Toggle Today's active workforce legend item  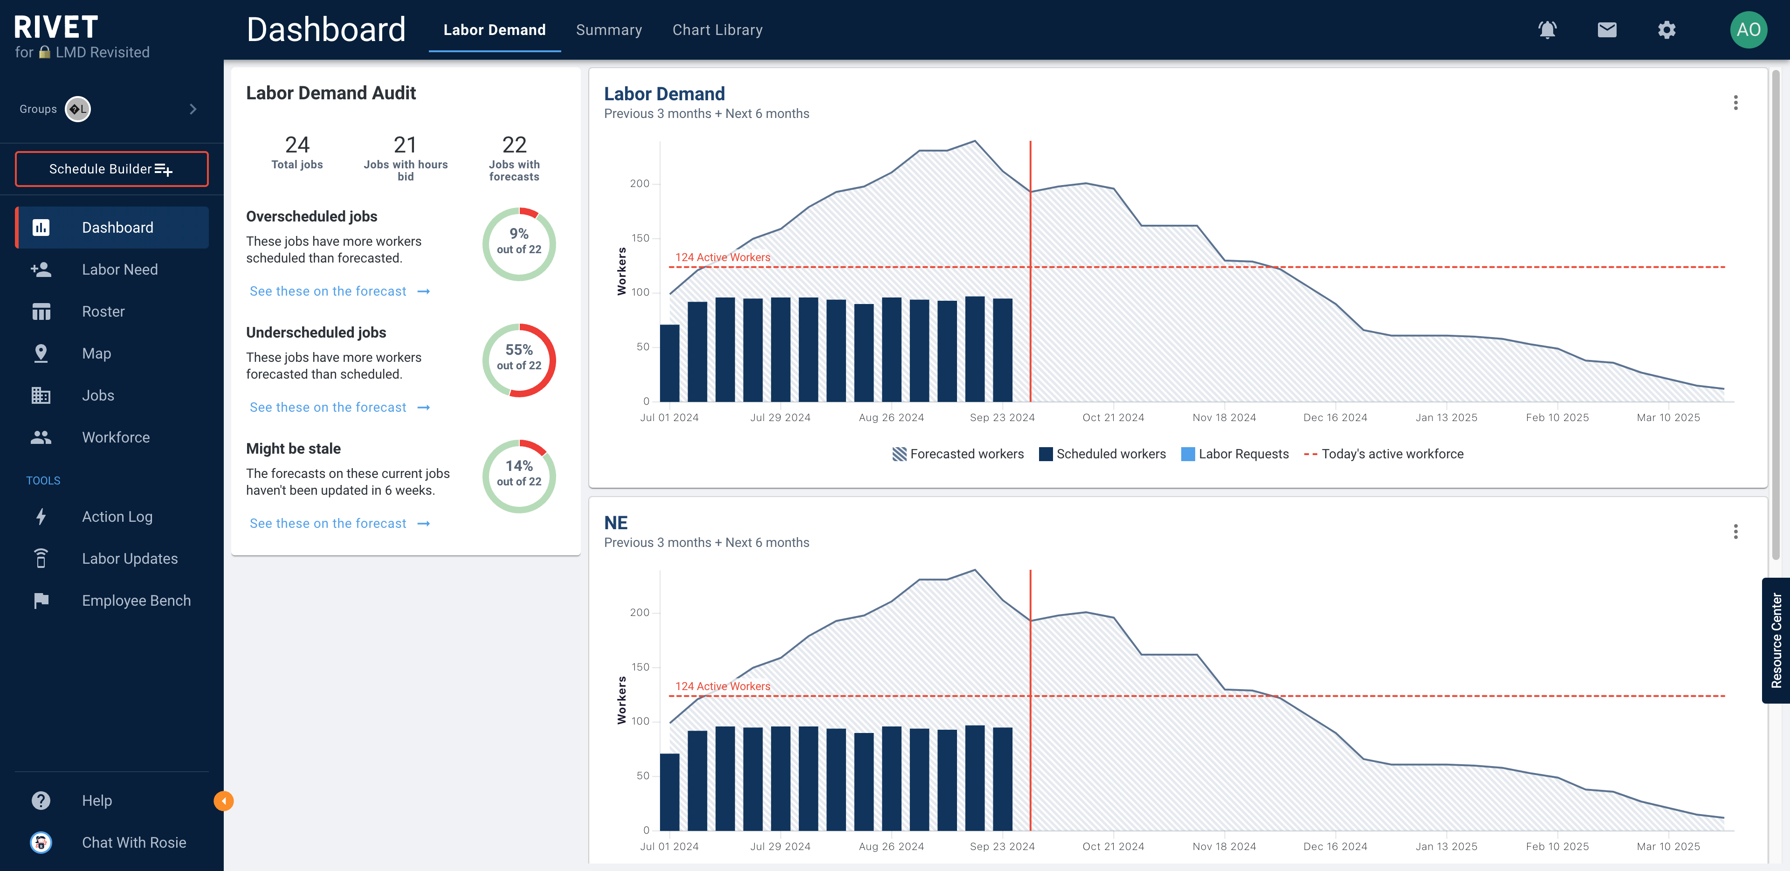coord(1384,454)
